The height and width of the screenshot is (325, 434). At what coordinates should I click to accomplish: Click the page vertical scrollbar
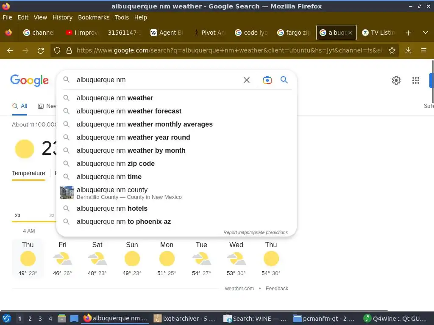click(x=433, y=82)
